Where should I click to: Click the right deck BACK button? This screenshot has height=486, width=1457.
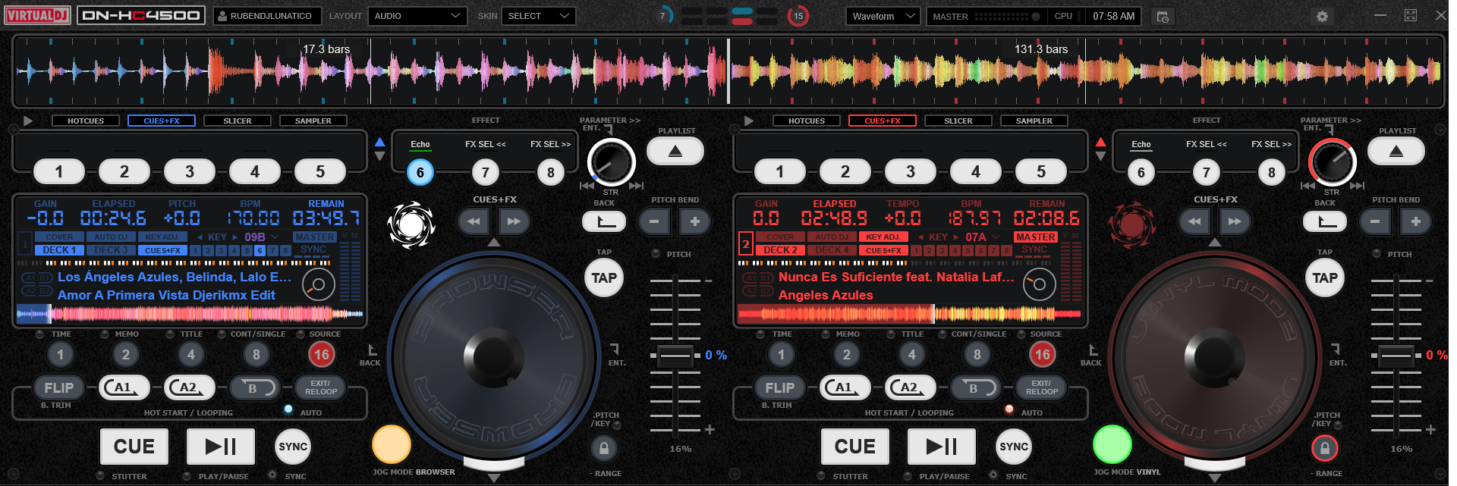(1325, 221)
